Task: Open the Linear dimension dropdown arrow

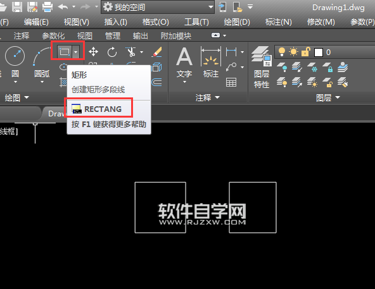Action: click(x=242, y=52)
